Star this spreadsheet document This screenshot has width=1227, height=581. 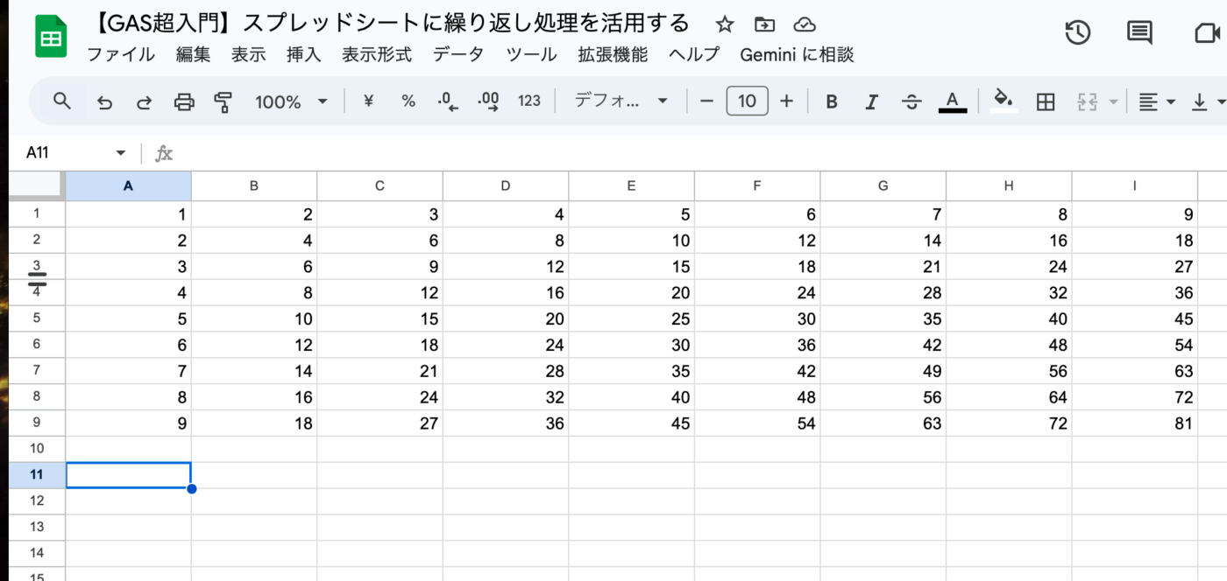click(725, 24)
